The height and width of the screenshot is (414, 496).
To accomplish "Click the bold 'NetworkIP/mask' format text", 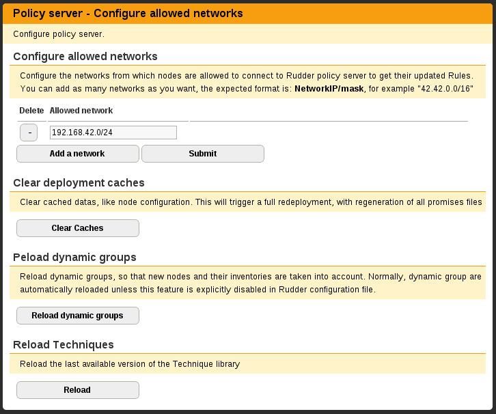I will (329, 89).
